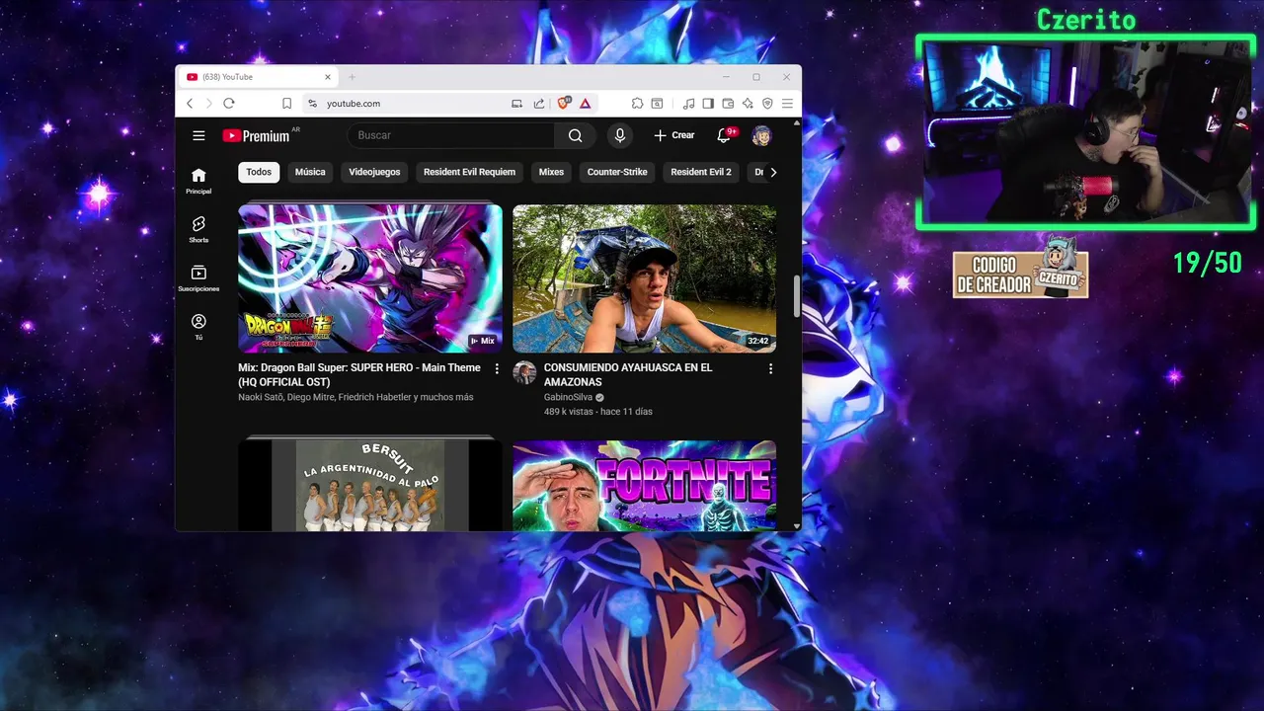Open Brave Rewards triangle icon

(586, 103)
